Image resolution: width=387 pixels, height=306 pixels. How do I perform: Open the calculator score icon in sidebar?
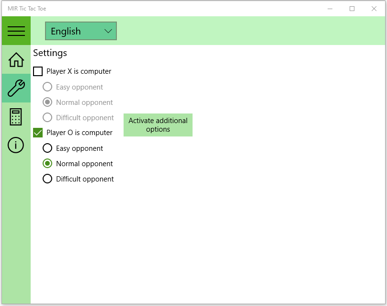16,117
